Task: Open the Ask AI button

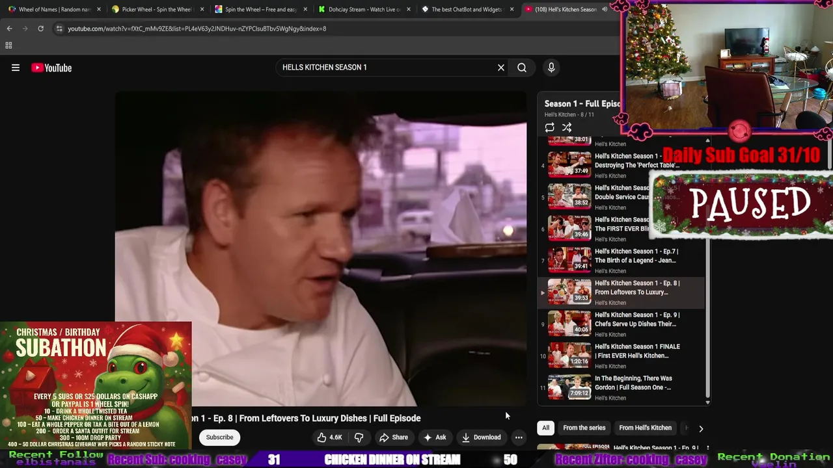Action: pyautogui.click(x=435, y=437)
